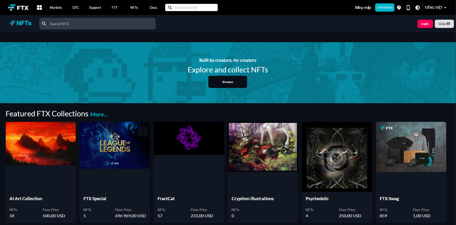
Task: Click the Search NFTs magnifier icon
Action: tap(44, 24)
